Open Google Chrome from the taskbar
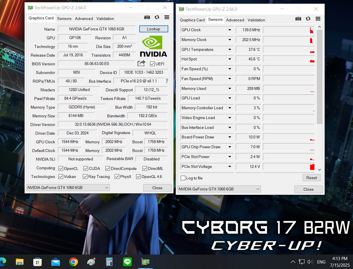 pos(74,262)
